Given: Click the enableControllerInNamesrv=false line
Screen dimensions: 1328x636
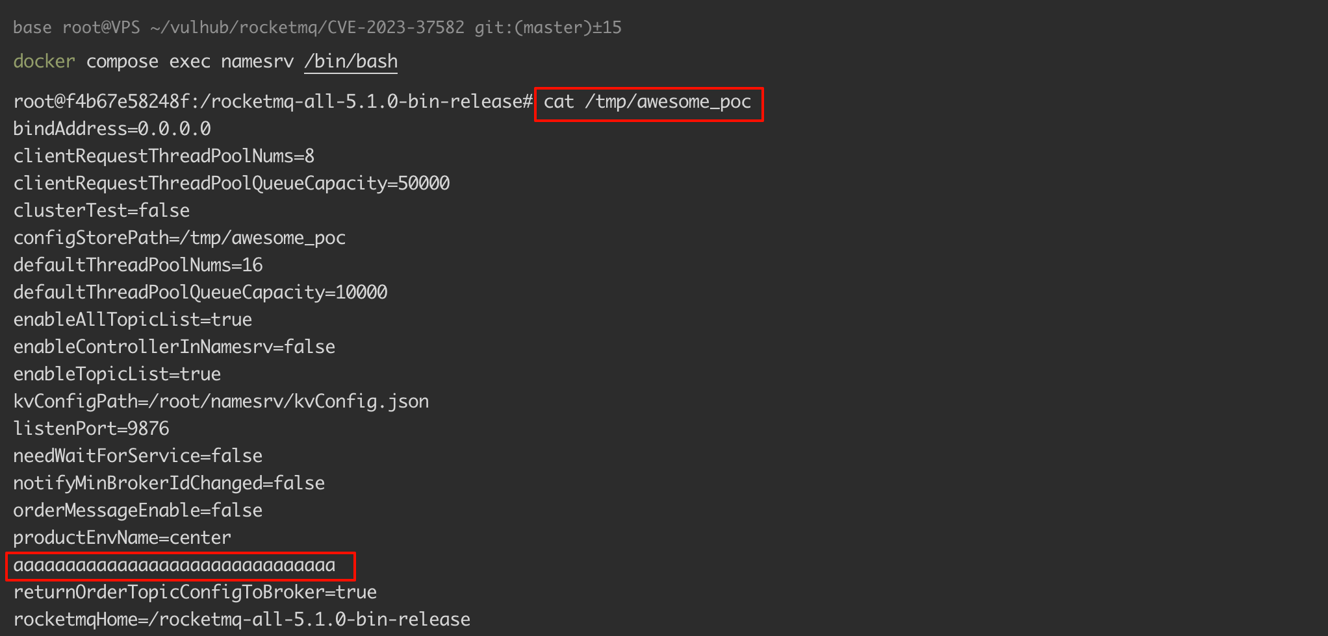Looking at the screenshot, I should pyautogui.click(x=174, y=347).
